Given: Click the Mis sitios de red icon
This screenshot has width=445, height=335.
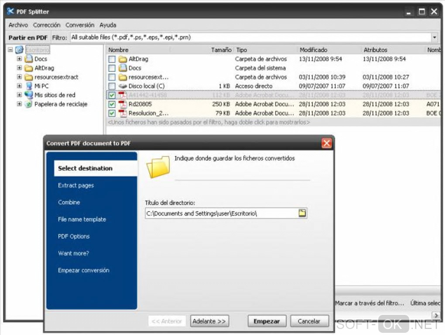Looking at the screenshot, I should (x=28, y=95).
